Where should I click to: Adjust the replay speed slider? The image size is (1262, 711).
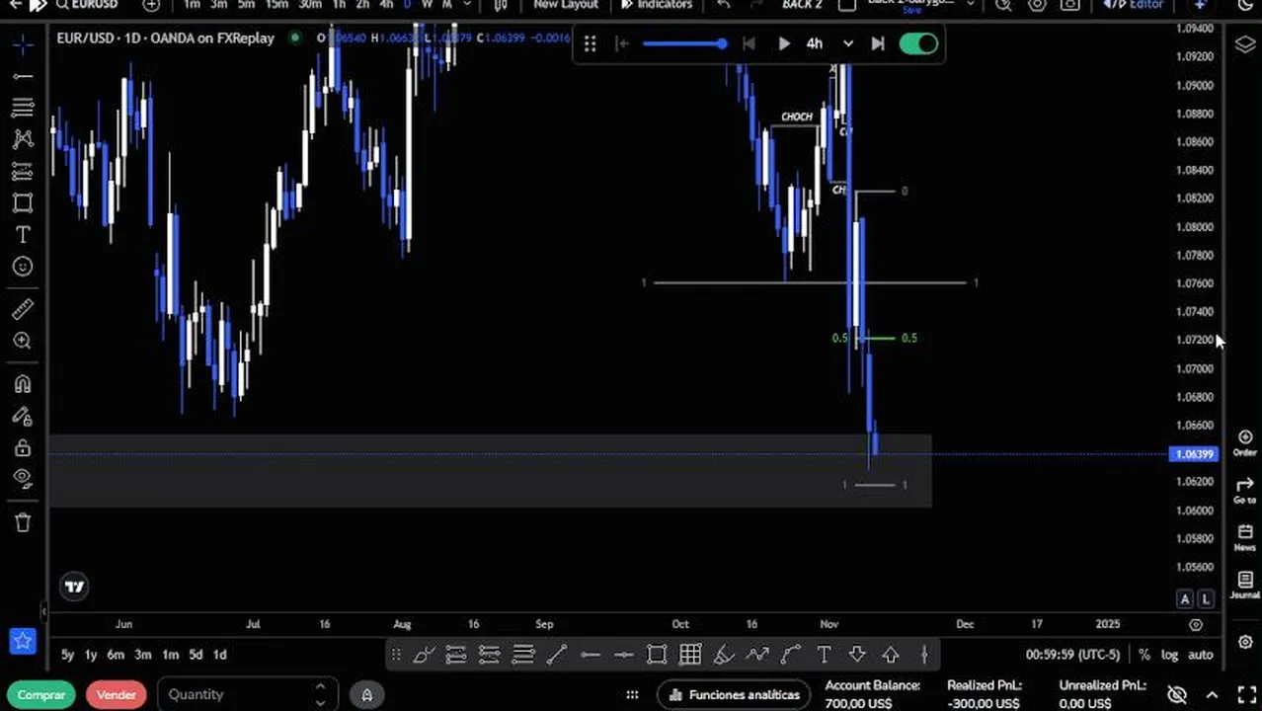click(x=684, y=43)
